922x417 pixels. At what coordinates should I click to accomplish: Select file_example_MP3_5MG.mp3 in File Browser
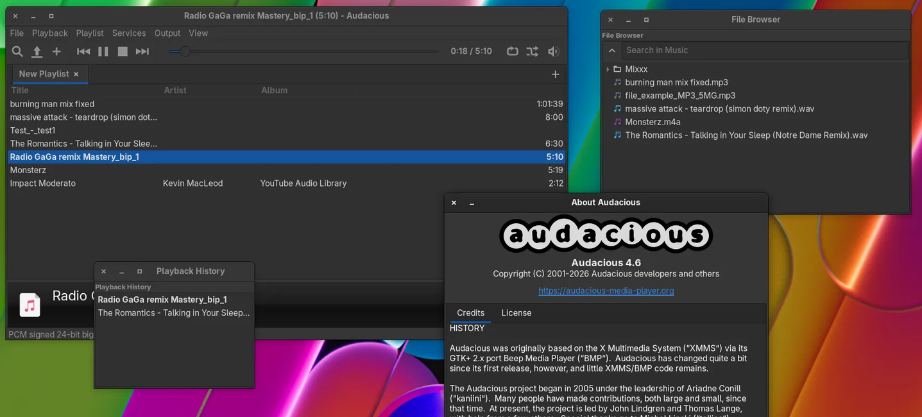click(680, 96)
